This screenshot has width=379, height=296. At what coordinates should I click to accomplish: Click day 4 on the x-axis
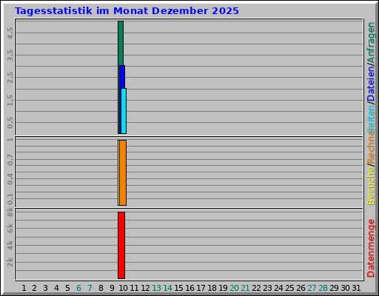(56, 288)
